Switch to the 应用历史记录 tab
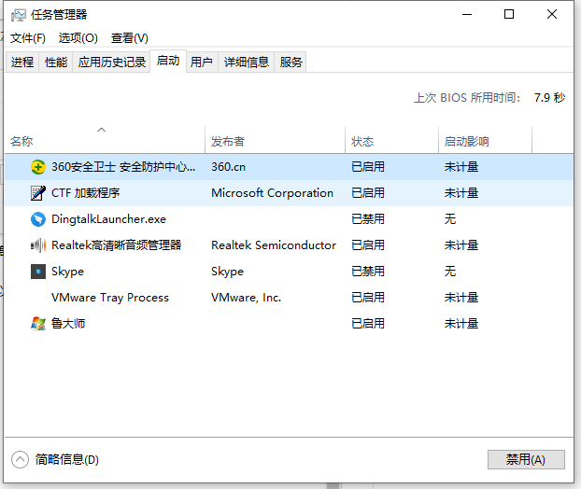Viewport: 581px width, 489px height. (x=111, y=62)
